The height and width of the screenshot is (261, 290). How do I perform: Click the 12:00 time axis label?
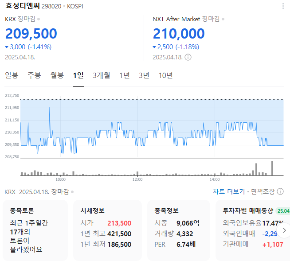point(137,179)
